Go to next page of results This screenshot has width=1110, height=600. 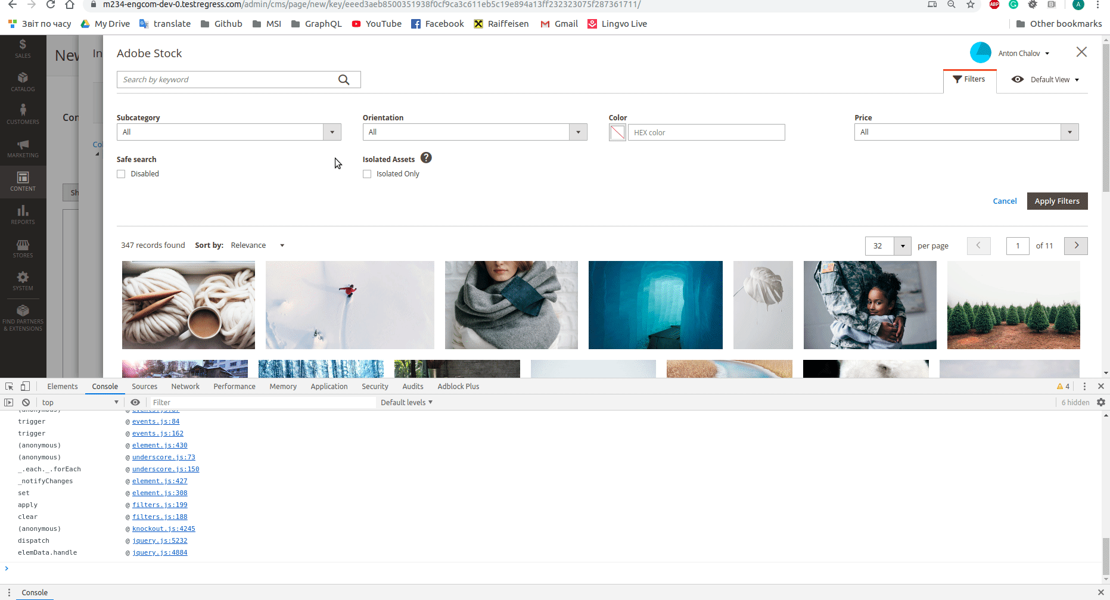tap(1076, 245)
